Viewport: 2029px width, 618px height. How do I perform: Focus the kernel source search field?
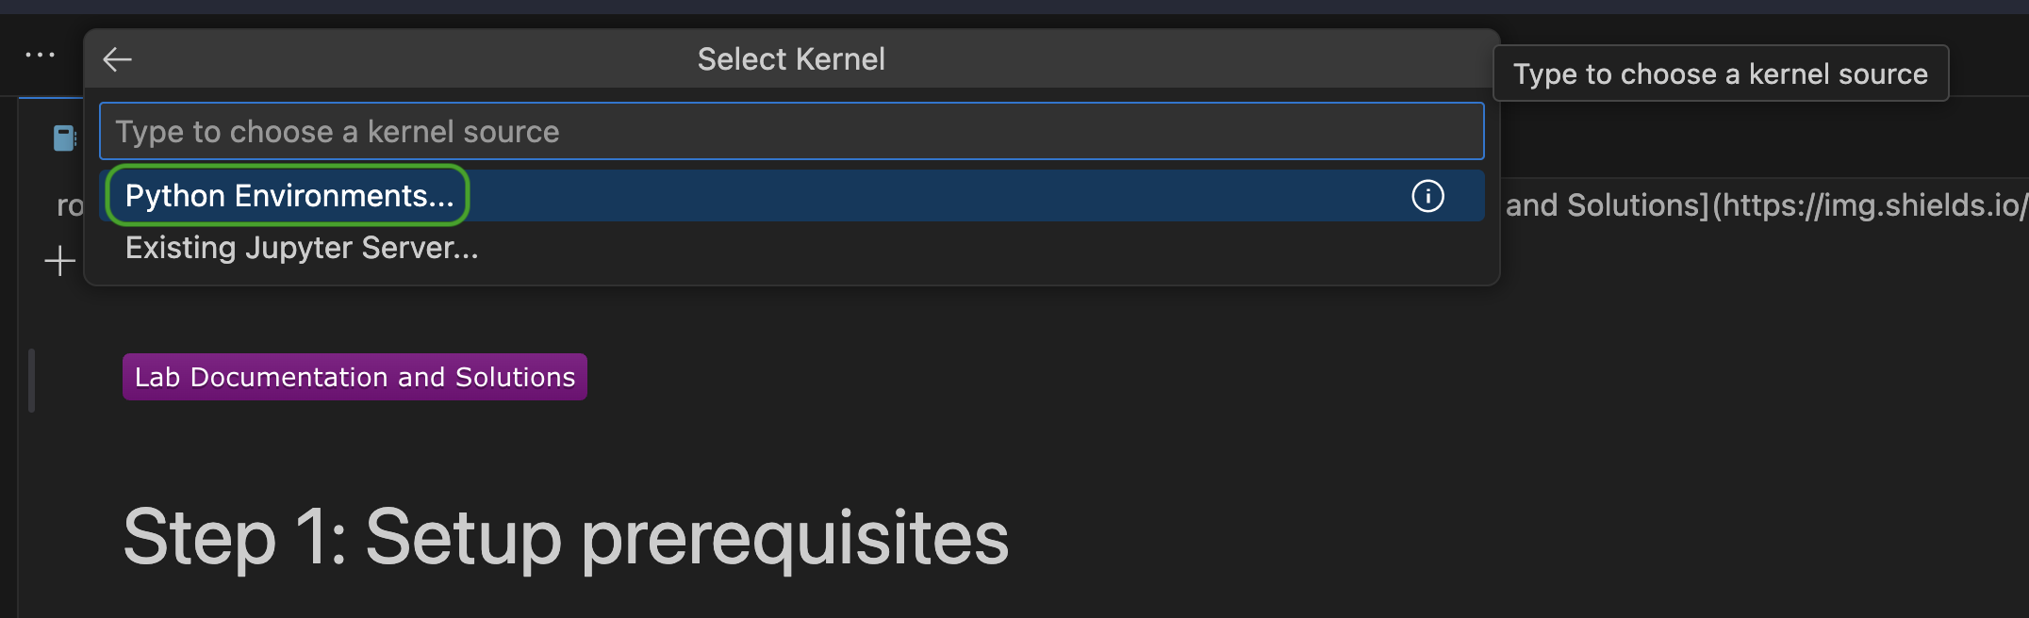click(x=790, y=132)
